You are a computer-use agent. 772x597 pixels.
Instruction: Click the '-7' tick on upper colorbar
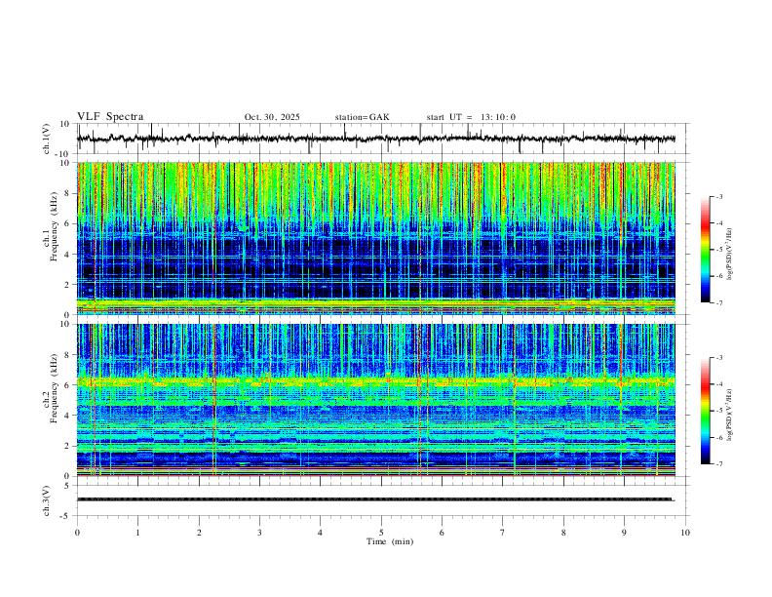point(719,303)
